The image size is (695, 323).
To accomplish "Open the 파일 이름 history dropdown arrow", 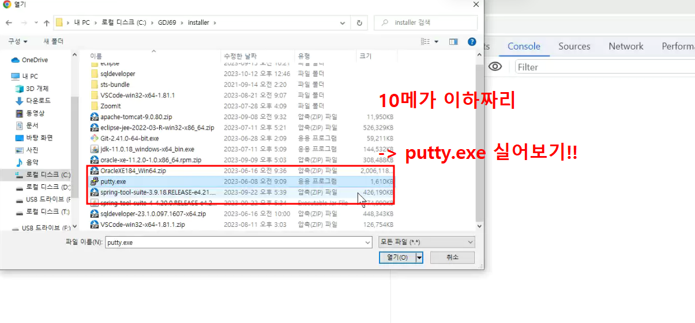I will tap(367, 242).
